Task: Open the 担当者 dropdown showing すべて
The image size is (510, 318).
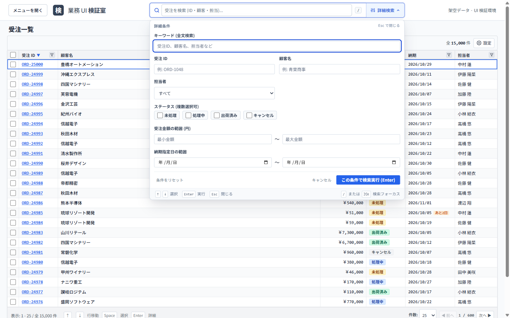Action: point(214,93)
